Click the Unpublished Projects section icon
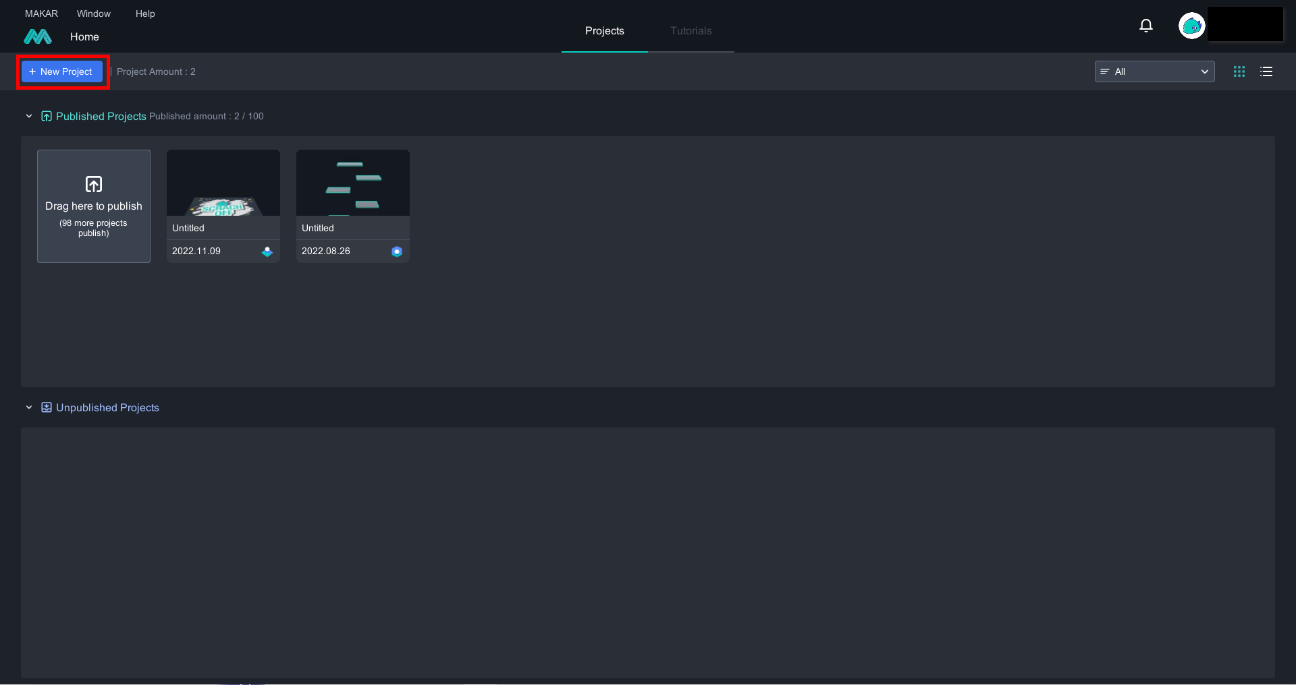 point(47,408)
